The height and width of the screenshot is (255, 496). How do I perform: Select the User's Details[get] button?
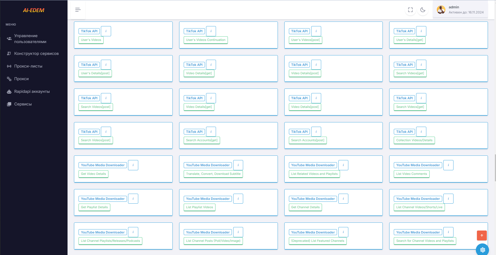tap(410, 40)
